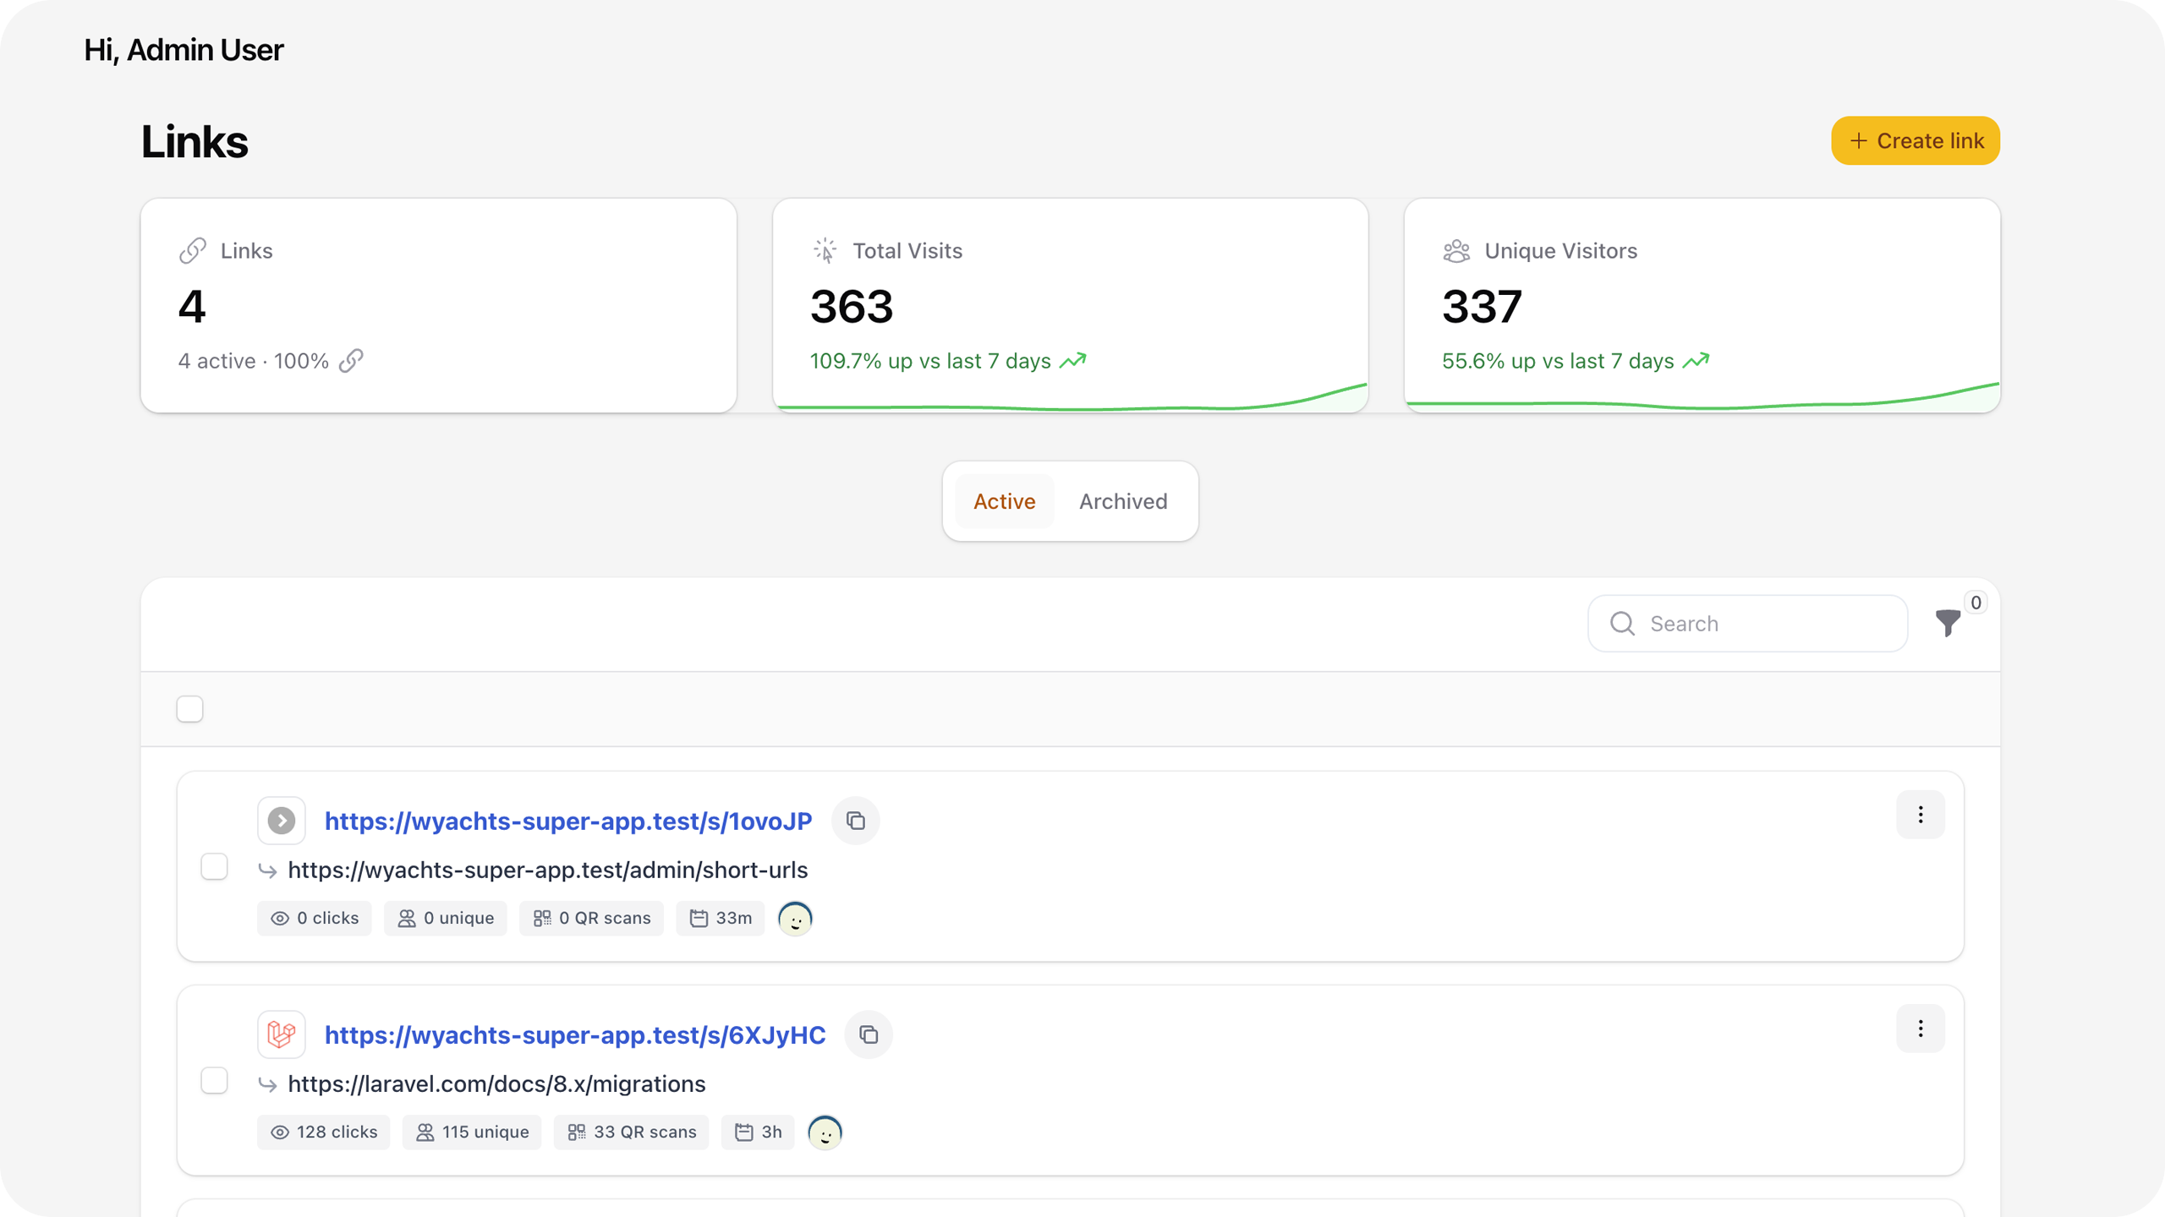Switch to the Archived tab
Screen dimensions: 2165x1217
1123,501
